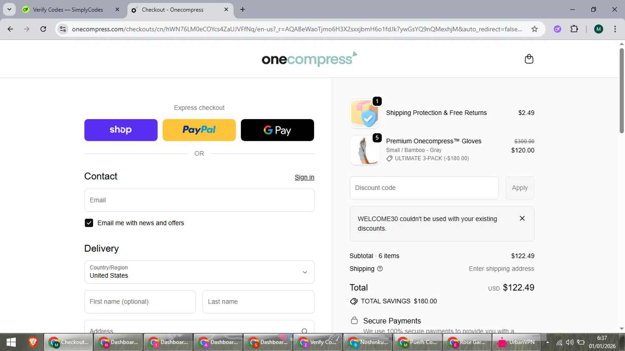The width and height of the screenshot is (625, 351).
Task: Click Shipping Protection product thumbnail
Action: click(x=365, y=113)
